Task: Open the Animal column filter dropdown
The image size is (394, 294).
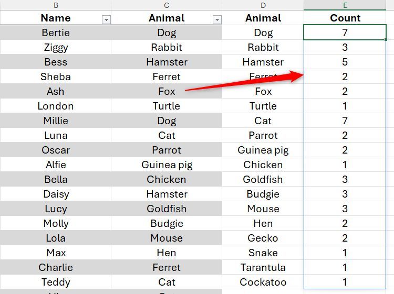Action: point(216,19)
